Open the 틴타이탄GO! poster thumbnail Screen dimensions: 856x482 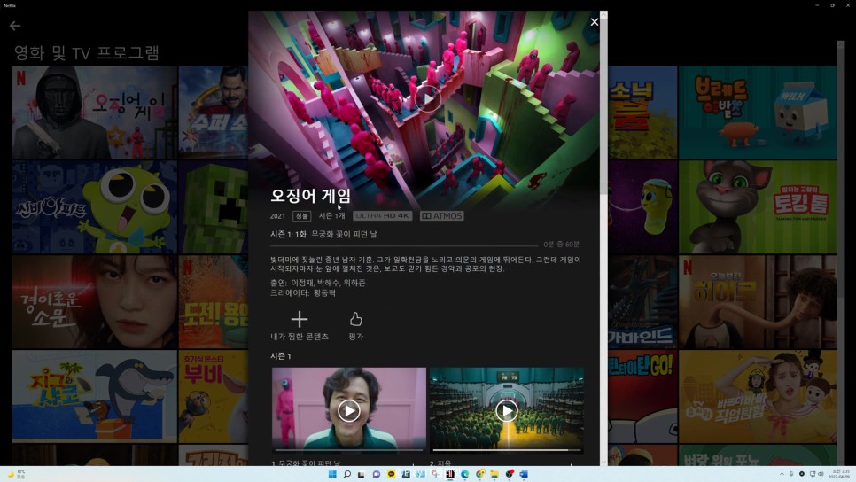pos(642,396)
